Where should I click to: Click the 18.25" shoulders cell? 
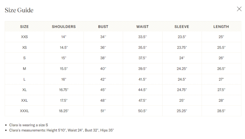pyautogui.click(x=64, y=111)
